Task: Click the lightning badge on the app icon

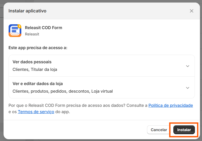Action: pos(20,26)
